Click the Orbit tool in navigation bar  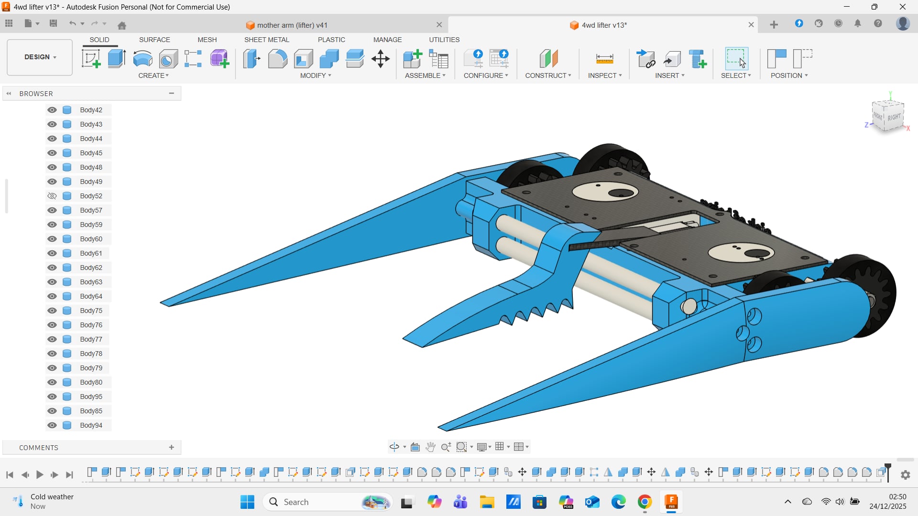[394, 447]
